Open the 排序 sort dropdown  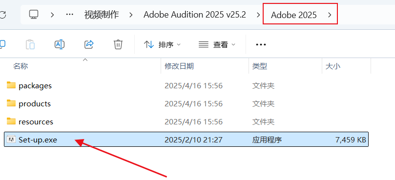pyautogui.click(x=162, y=45)
